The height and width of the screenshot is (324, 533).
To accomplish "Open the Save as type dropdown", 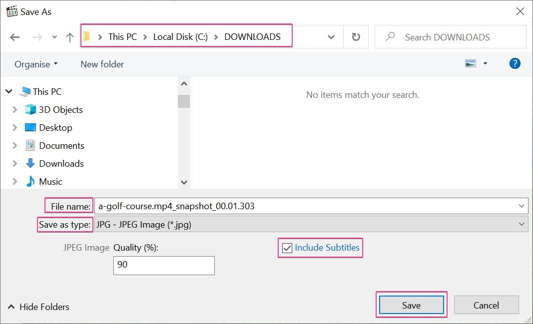I will coord(522,224).
